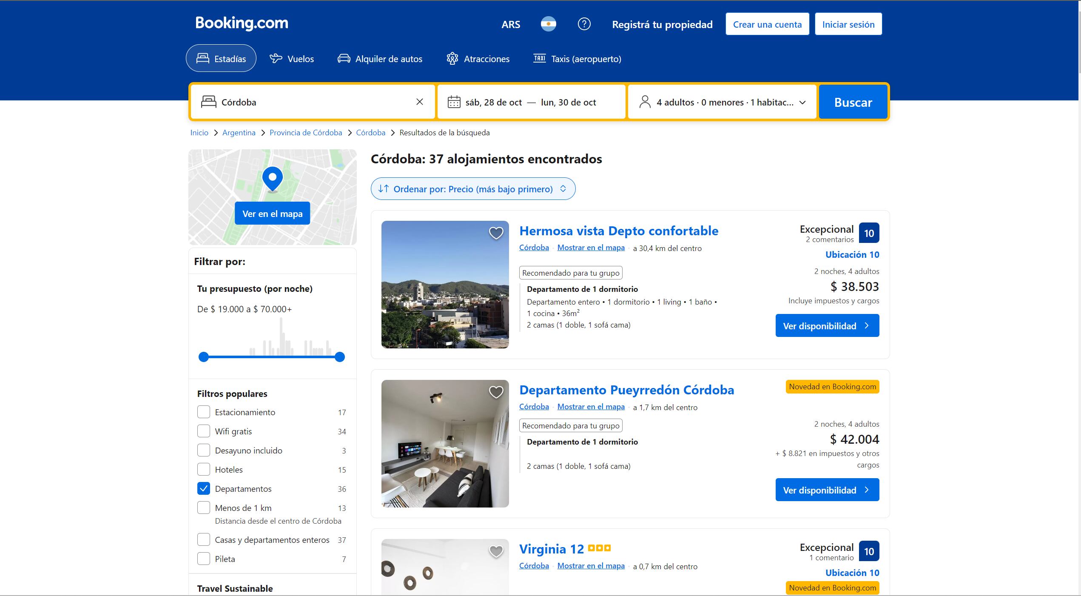
Task: Toggle the Estacionamiento filter checkbox
Action: coord(204,412)
